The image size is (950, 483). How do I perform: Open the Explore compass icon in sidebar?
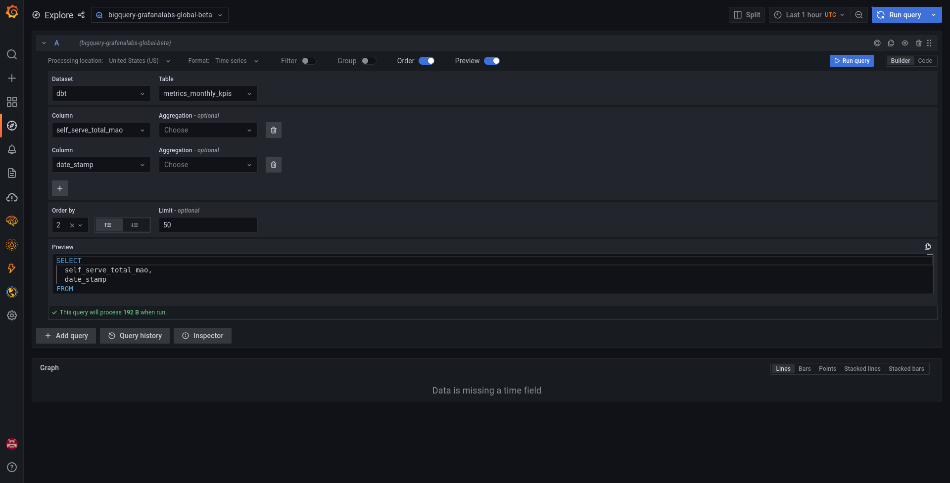pos(12,125)
